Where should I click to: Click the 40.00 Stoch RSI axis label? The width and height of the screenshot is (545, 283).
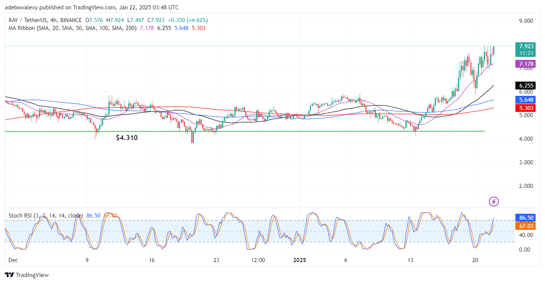526,235
